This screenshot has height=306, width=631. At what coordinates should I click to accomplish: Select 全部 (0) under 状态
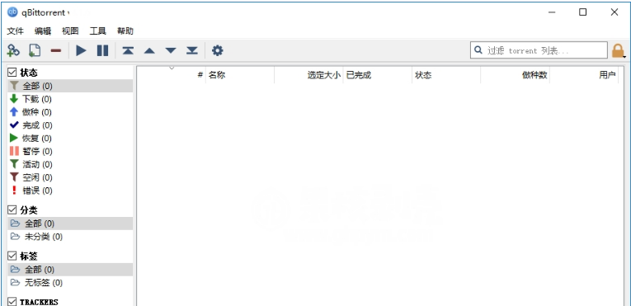coord(70,86)
